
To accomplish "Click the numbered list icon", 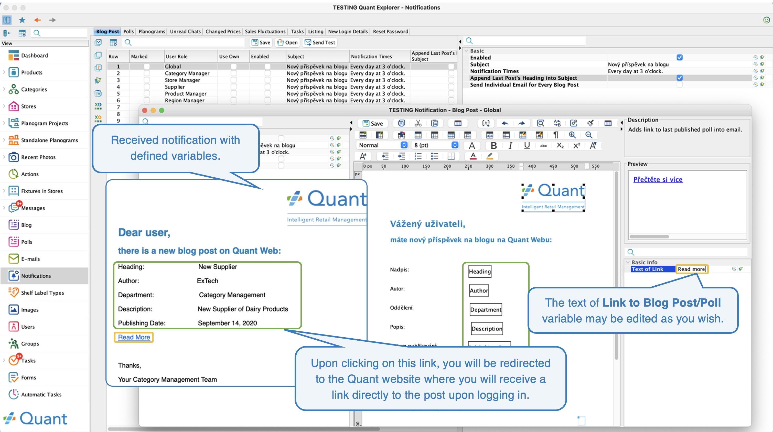I will tap(418, 156).
